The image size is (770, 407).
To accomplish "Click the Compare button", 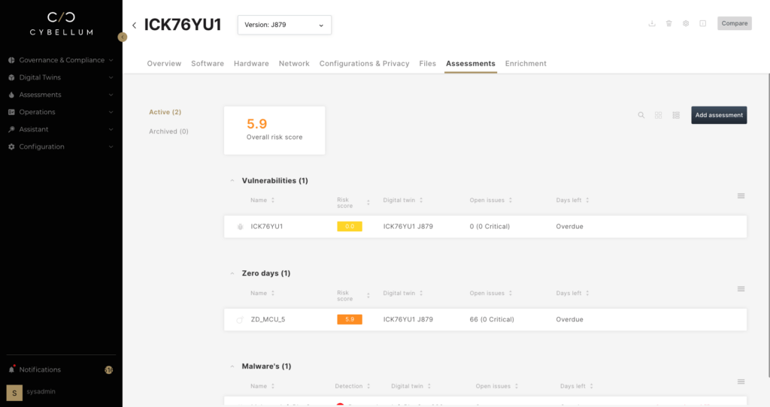I will (x=734, y=23).
